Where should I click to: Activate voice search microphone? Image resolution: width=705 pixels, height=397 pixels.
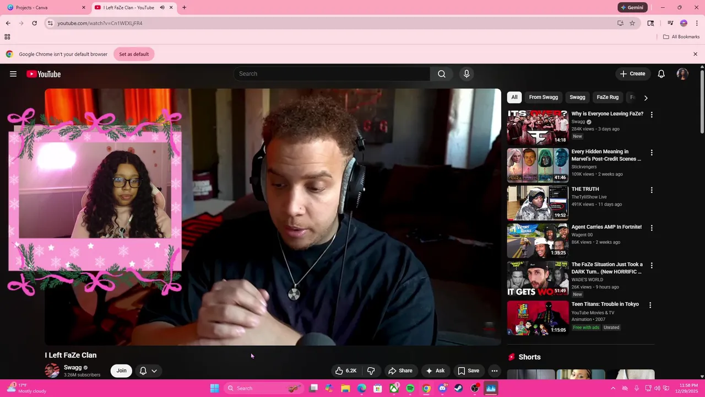pos(467,74)
